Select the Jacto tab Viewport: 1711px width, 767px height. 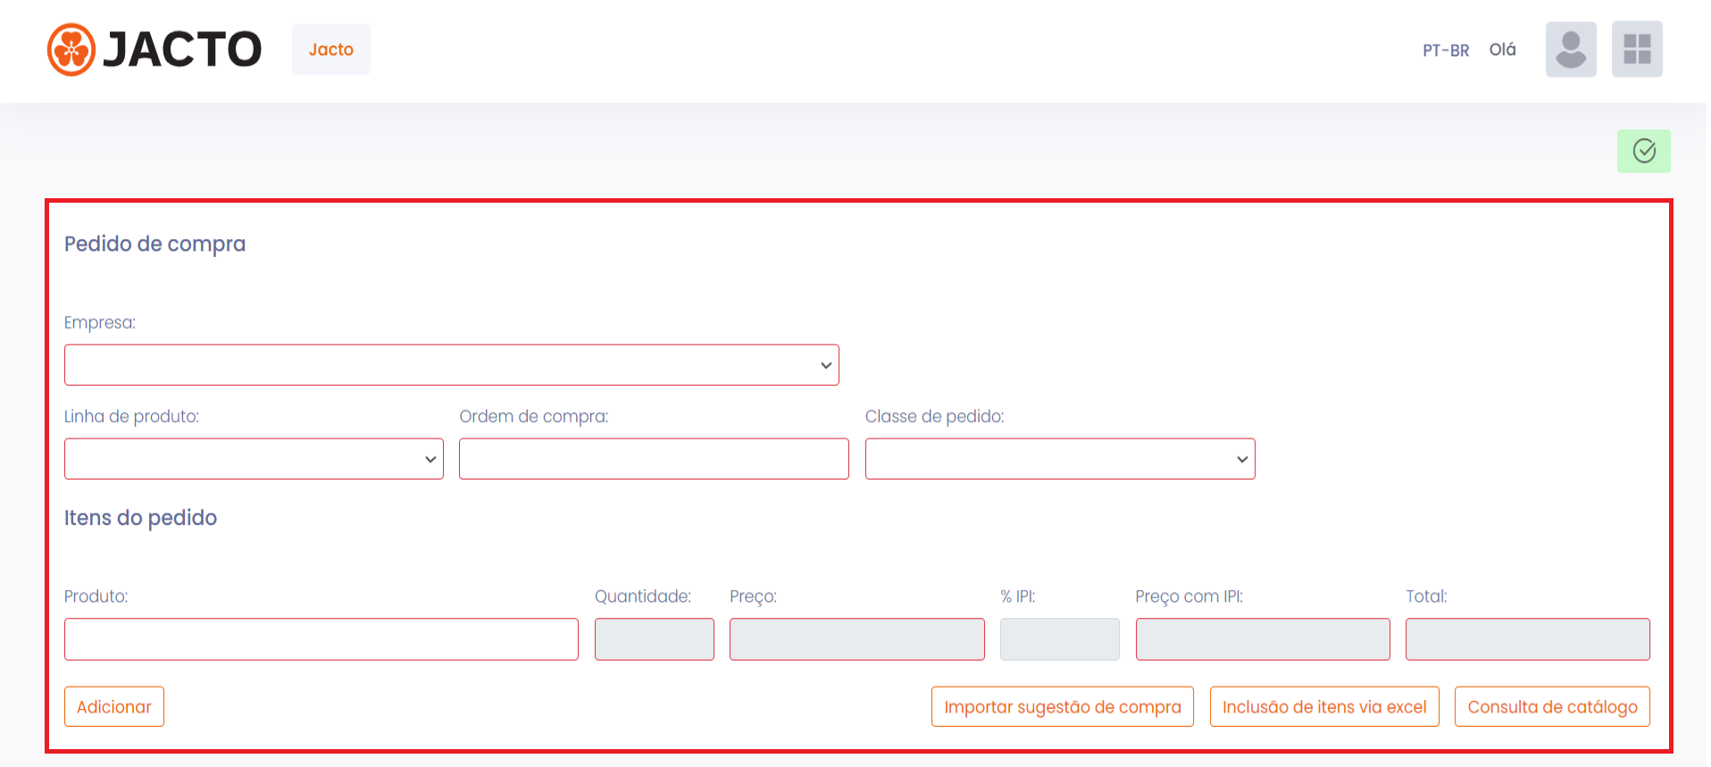point(331,49)
